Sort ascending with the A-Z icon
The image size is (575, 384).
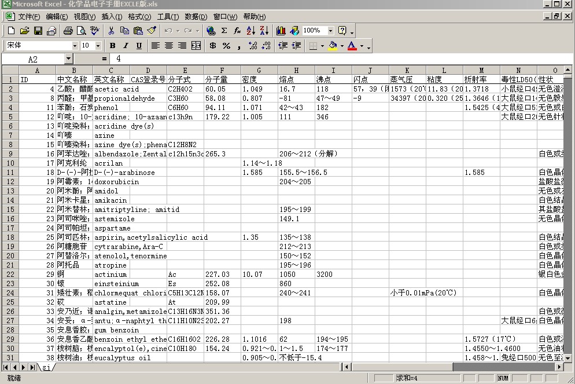tap(251, 31)
